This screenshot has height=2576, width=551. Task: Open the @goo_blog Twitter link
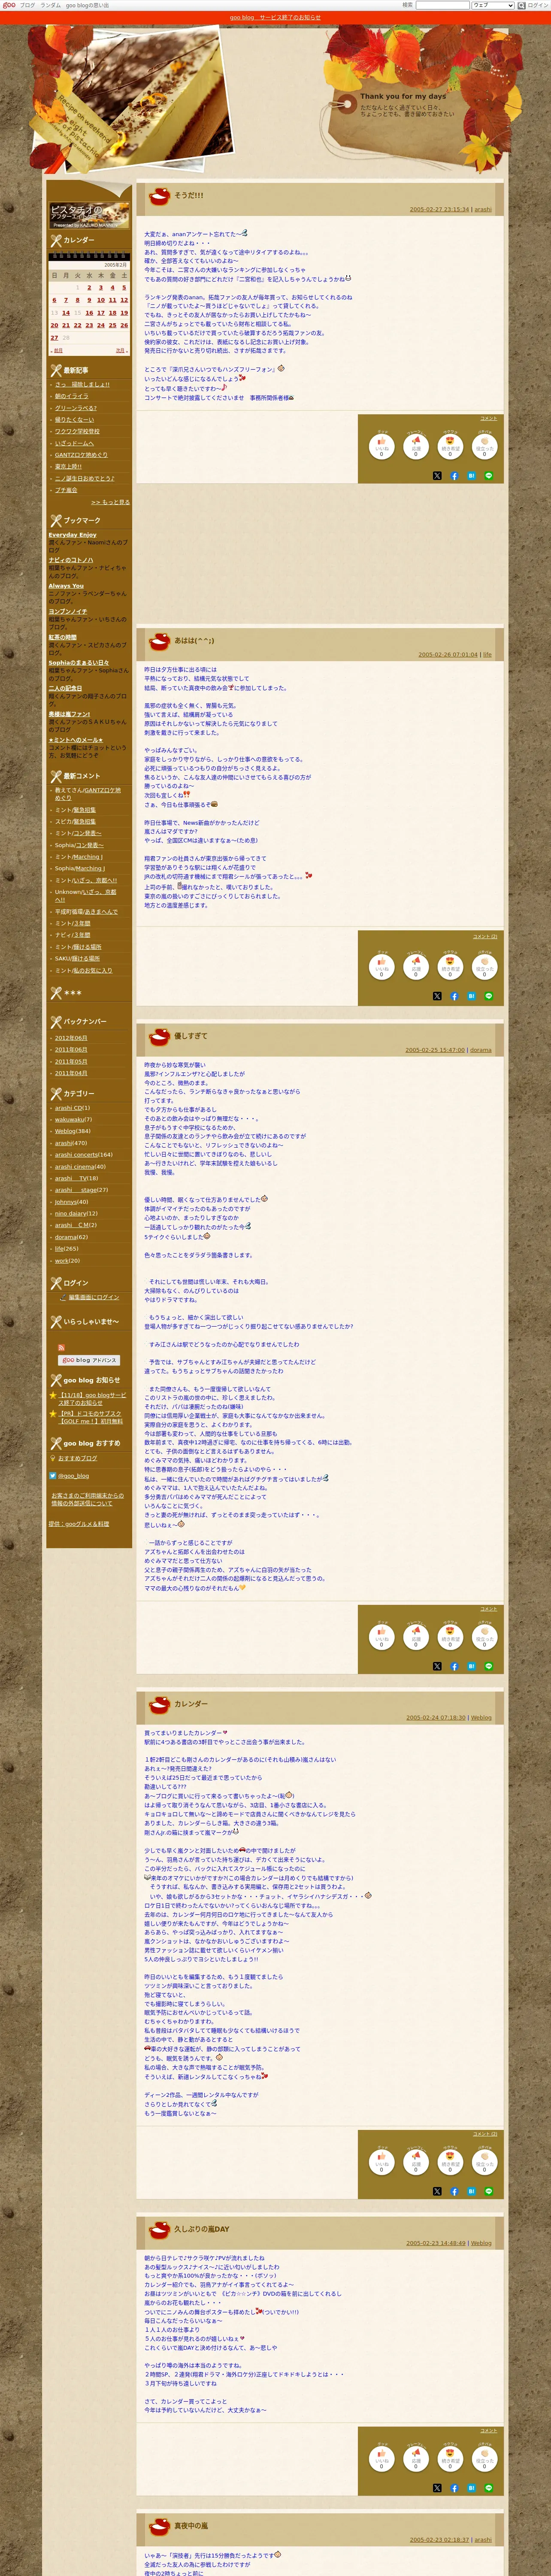73,1475
